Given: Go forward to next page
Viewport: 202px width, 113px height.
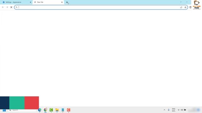Looking at the screenshot, I should [x=7, y=7].
